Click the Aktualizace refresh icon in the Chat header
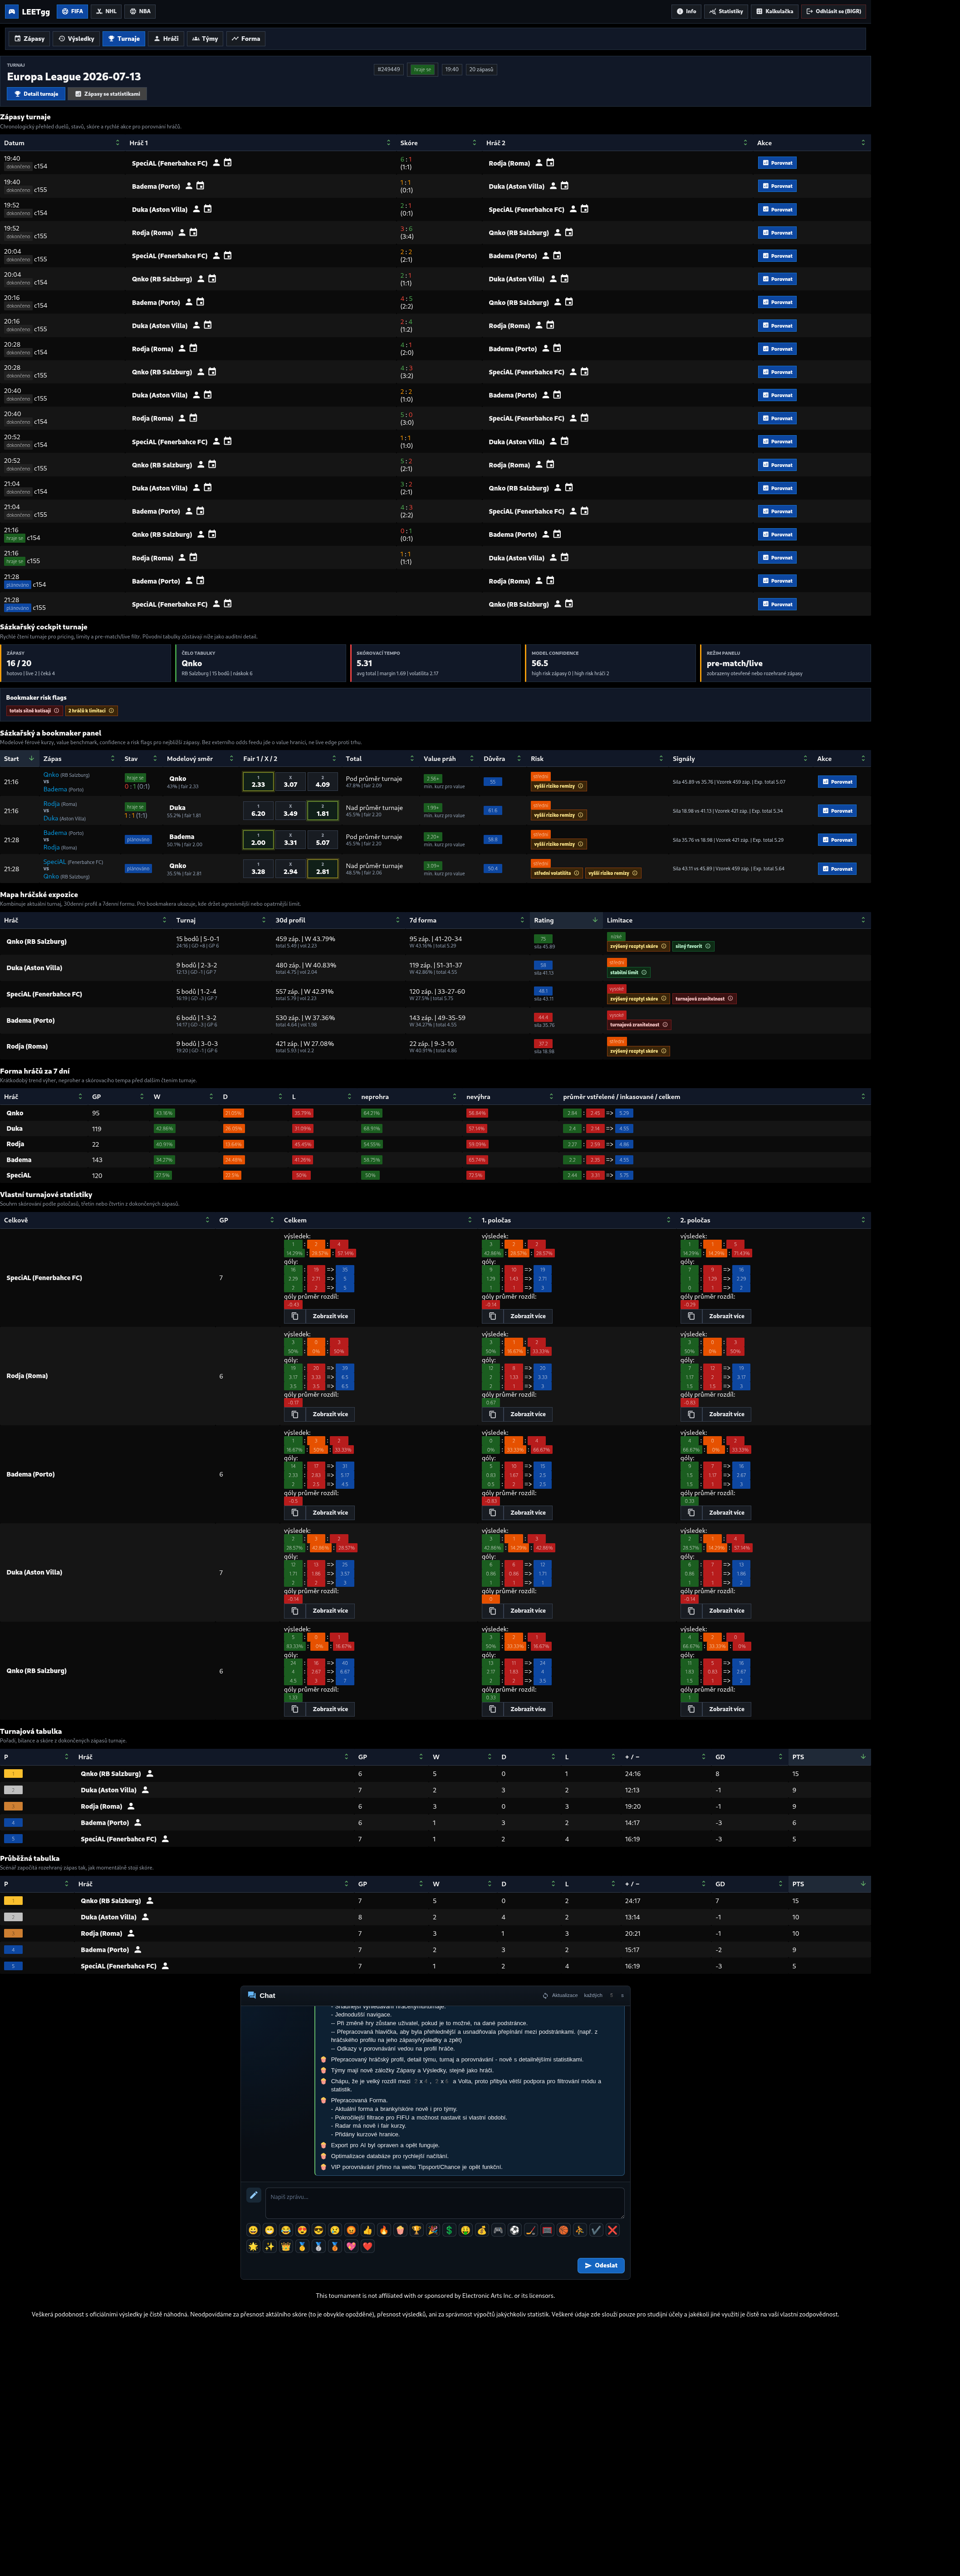Viewport: 960px width, 2576px height. coord(545,1995)
